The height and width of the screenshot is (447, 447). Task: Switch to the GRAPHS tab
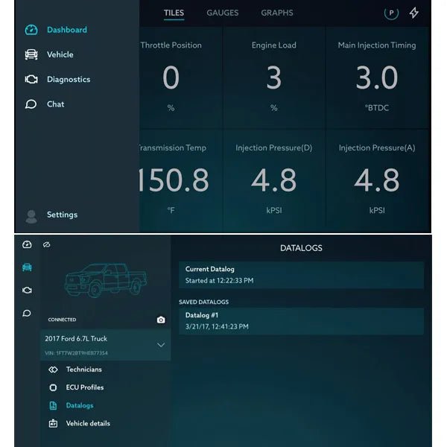pos(276,13)
